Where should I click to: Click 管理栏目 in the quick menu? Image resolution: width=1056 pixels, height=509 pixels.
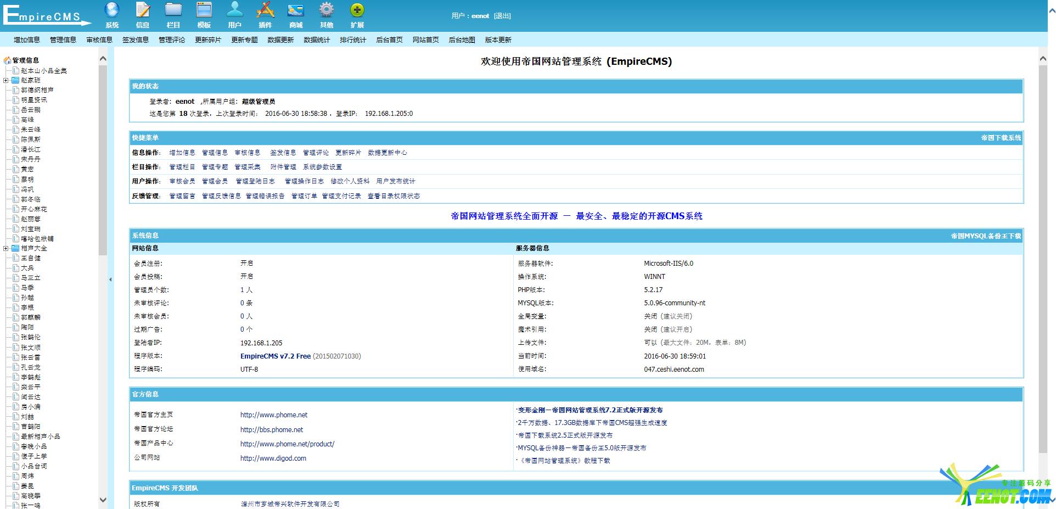(182, 167)
